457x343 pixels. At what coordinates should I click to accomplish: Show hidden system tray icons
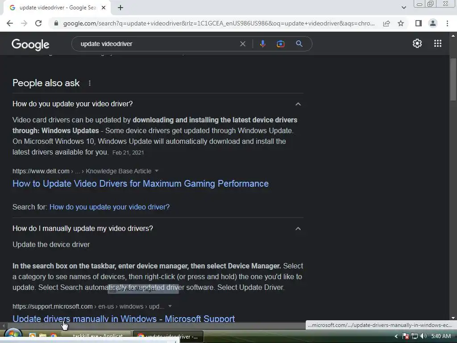tap(396, 336)
